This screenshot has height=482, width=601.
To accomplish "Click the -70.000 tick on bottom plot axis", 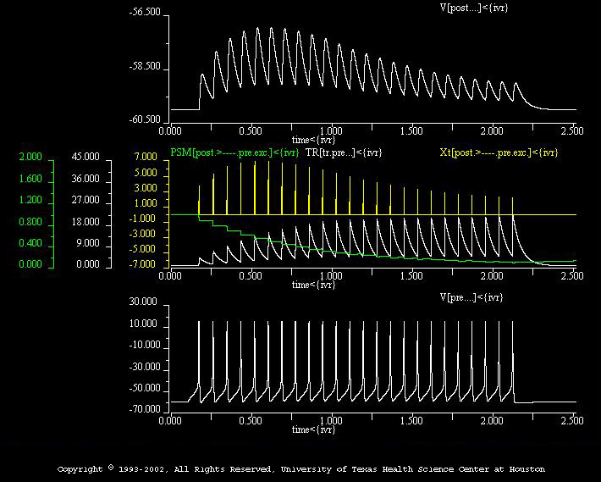I will click(x=144, y=410).
